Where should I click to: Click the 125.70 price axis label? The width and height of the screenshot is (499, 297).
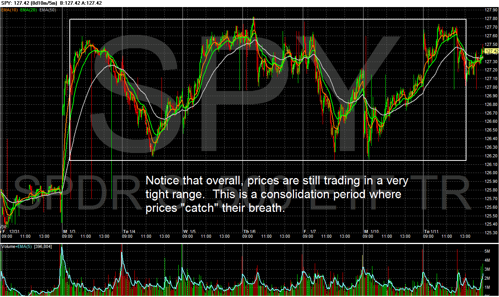click(x=491, y=199)
